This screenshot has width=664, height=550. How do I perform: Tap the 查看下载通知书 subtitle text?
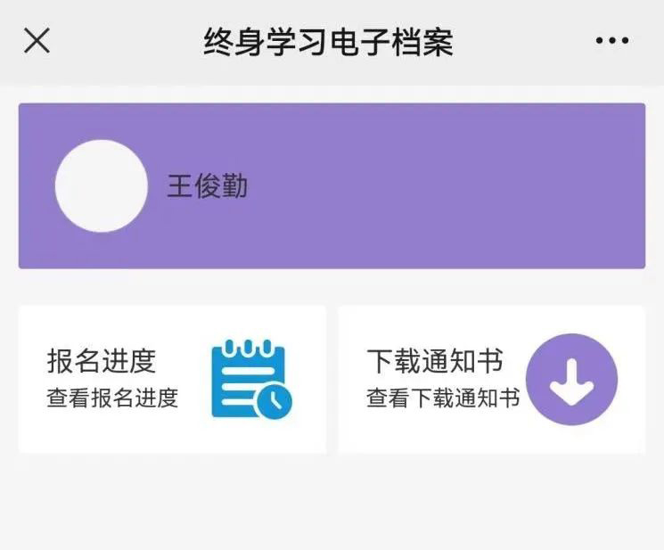pos(443,398)
